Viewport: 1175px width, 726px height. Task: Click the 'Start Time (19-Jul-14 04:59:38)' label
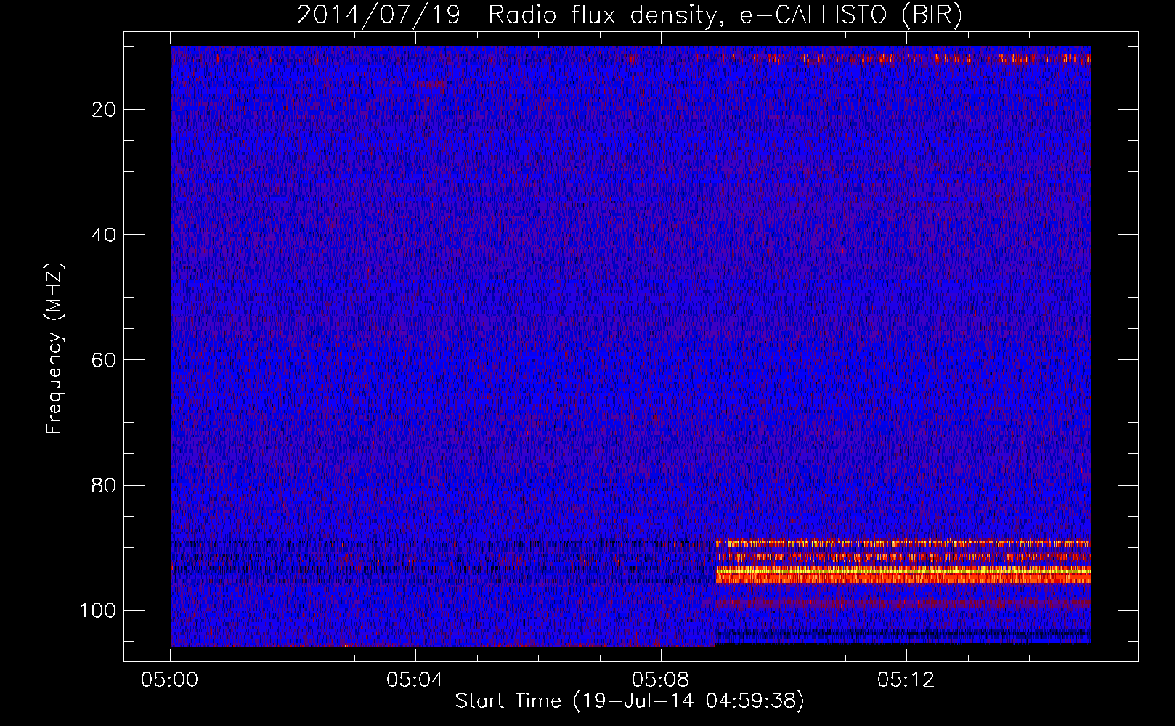coord(630,701)
